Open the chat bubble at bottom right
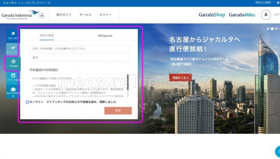 [278, 152]
